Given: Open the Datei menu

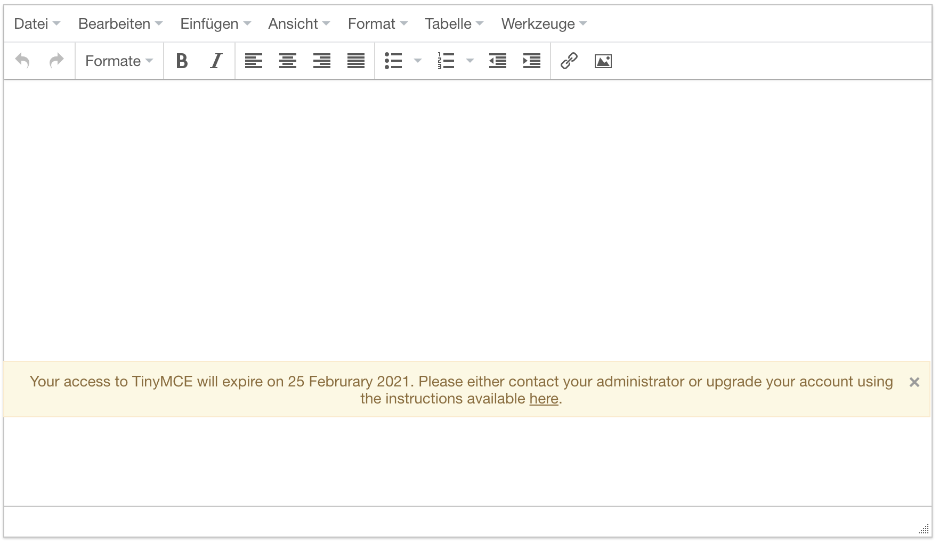Looking at the screenshot, I should click(x=37, y=24).
